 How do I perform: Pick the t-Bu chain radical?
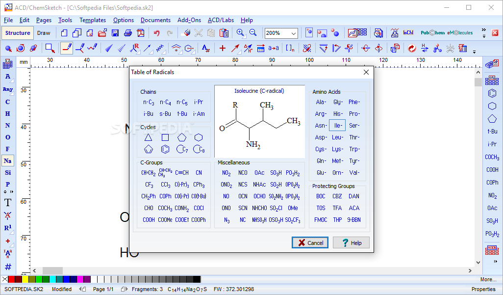182,114
